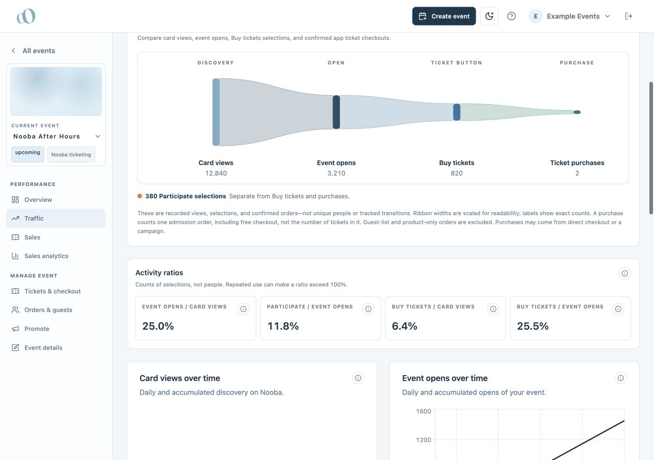Go back to All events
The image size is (654, 460).
click(x=33, y=51)
